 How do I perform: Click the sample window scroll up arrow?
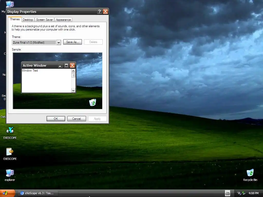pos(73,71)
